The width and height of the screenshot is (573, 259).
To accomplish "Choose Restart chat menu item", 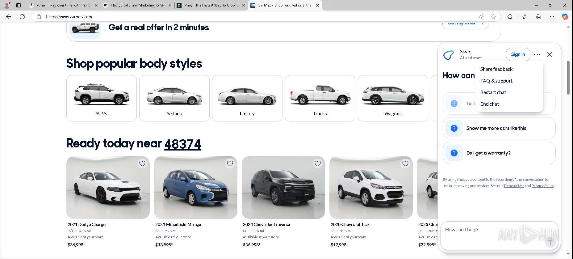I will [x=493, y=92].
